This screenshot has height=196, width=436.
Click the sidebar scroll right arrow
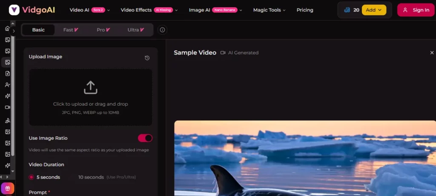click(x=8, y=177)
